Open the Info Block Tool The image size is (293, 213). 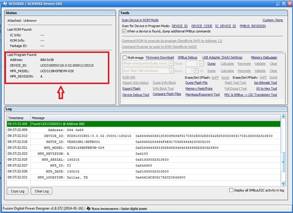click(x=163, y=88)
